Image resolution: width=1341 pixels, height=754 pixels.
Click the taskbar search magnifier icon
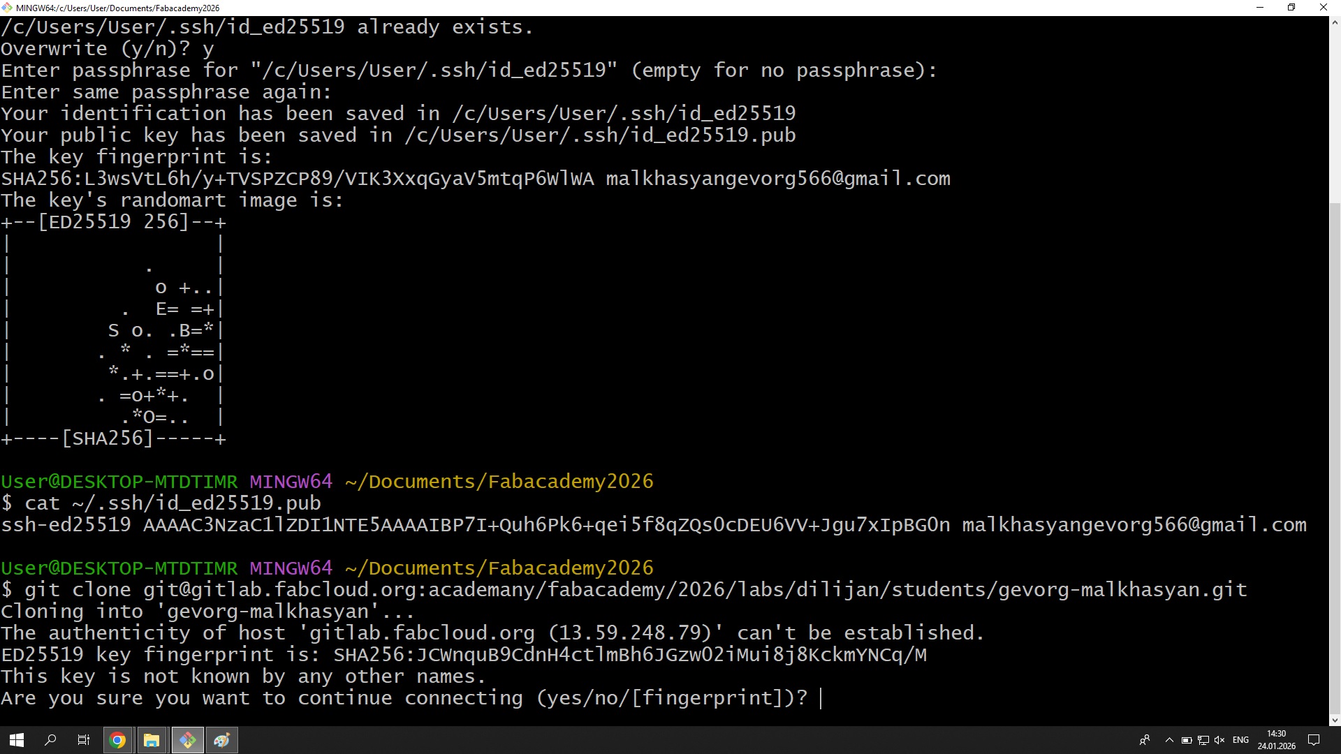click(50, 740)
